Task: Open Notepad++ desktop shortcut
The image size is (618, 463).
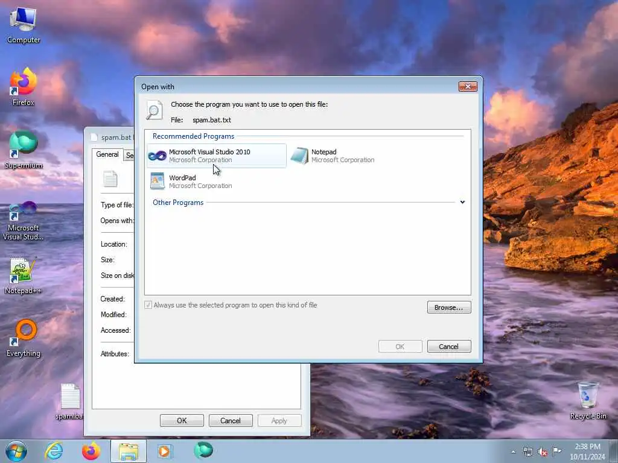Action: (24, 276)
